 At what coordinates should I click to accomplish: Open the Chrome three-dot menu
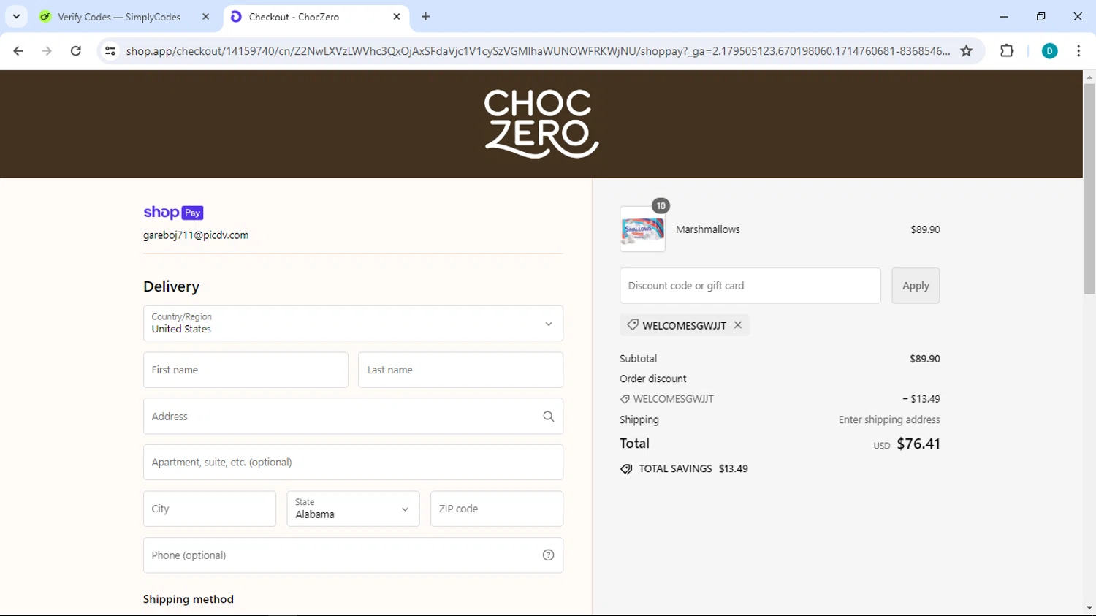[x=1078, y=51]
